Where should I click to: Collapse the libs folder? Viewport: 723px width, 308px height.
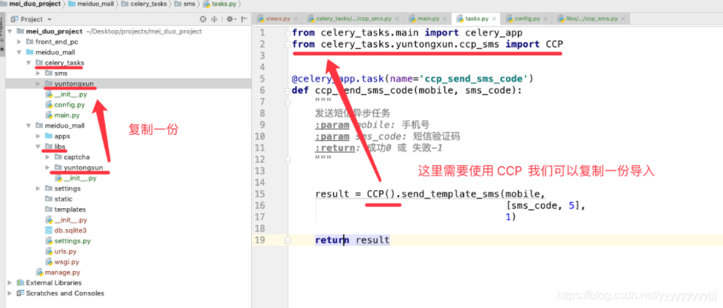coord(38,147)
